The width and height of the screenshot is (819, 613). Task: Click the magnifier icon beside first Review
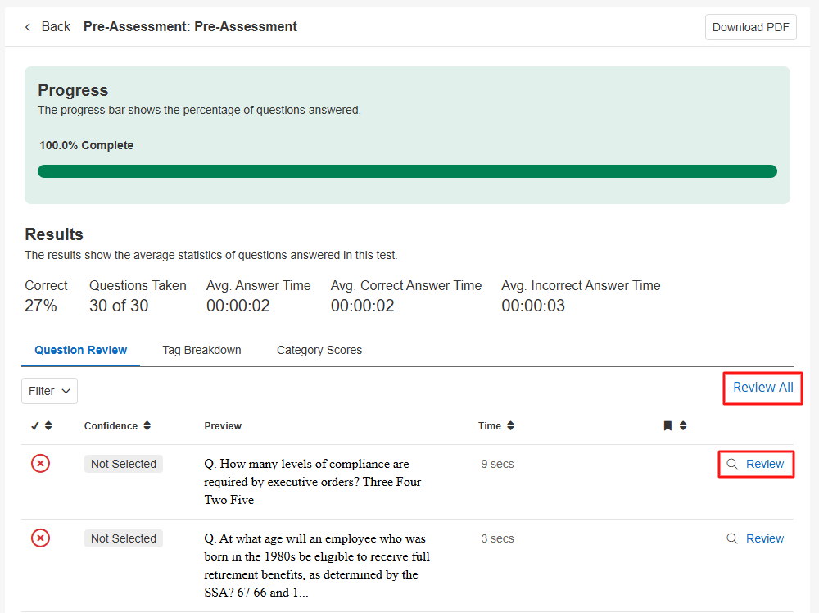click(x=732, y=464)
